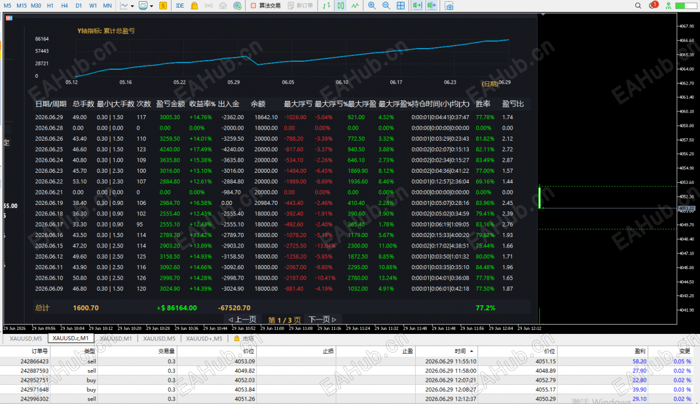Toggle chart shift from right border
Viewport: 700px width, 404px height.
tap(431, 6)
